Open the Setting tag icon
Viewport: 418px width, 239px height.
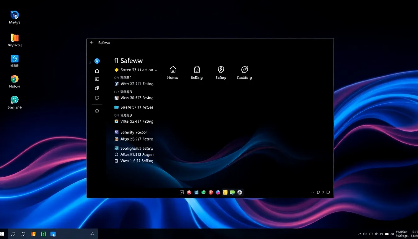(x=197, y=69)
